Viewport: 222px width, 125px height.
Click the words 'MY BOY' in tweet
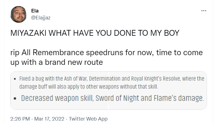click(x=165, y=33)
